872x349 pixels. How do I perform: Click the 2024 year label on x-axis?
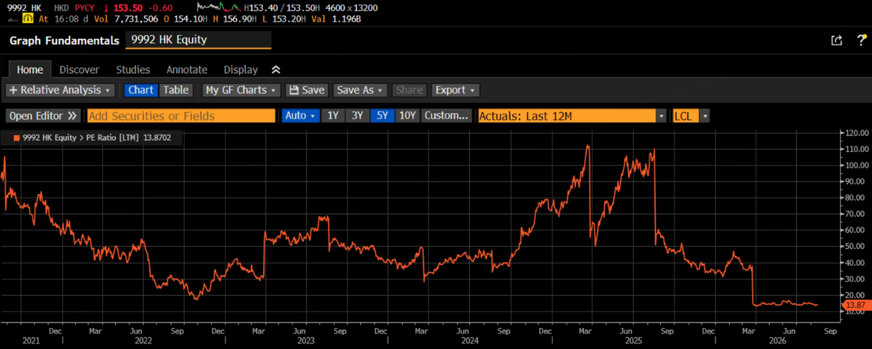click(x=469, y=339)
